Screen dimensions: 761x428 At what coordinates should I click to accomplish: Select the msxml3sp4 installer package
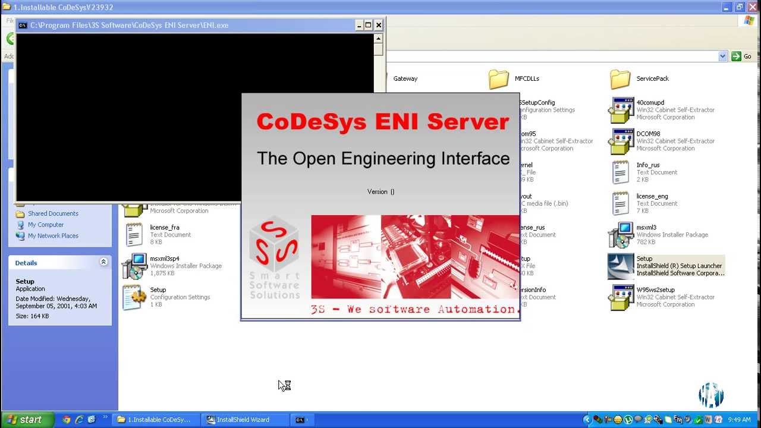click(172, 266)
